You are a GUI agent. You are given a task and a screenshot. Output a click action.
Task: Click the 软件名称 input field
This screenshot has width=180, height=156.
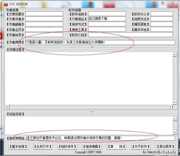[x=107, y=14]
